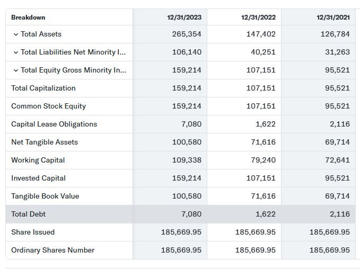The width and height of the screenshot is (360, 269).
Task: Select Total Debt 2023 value 7,080
Action: tap(191, 214)
